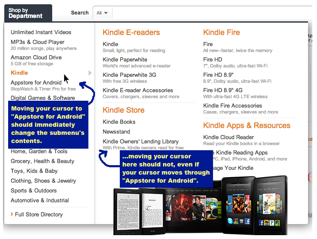Viewport: 317px width, 239px height.
Task: Select Sports & Outdoors department
Action: tap(33, 191)
